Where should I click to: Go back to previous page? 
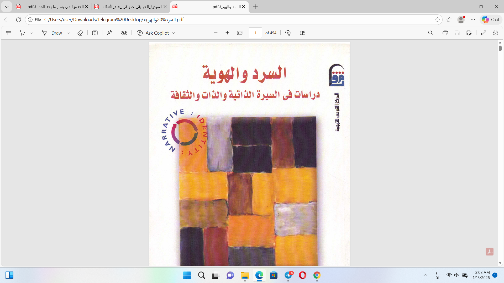click(7, 20)
